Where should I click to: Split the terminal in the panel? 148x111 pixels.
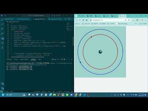(62, 60)
